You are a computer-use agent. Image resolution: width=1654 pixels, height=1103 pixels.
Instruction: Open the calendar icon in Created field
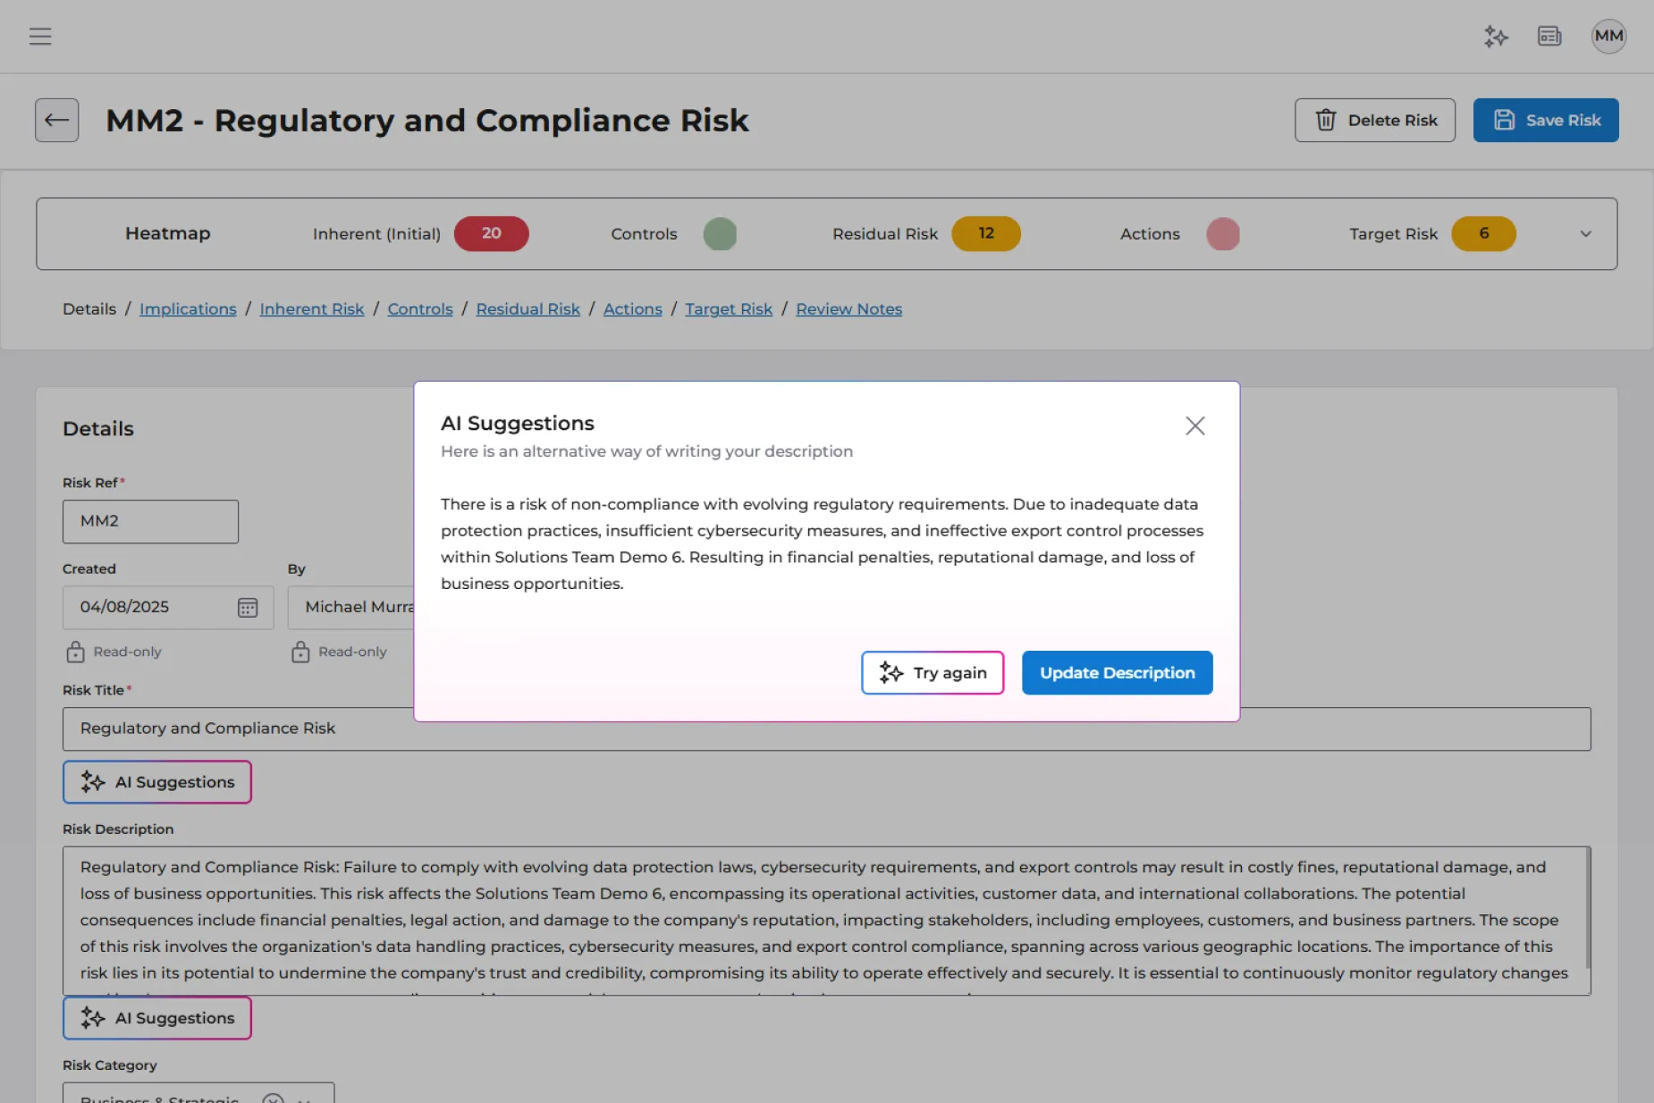click(248, 608)
